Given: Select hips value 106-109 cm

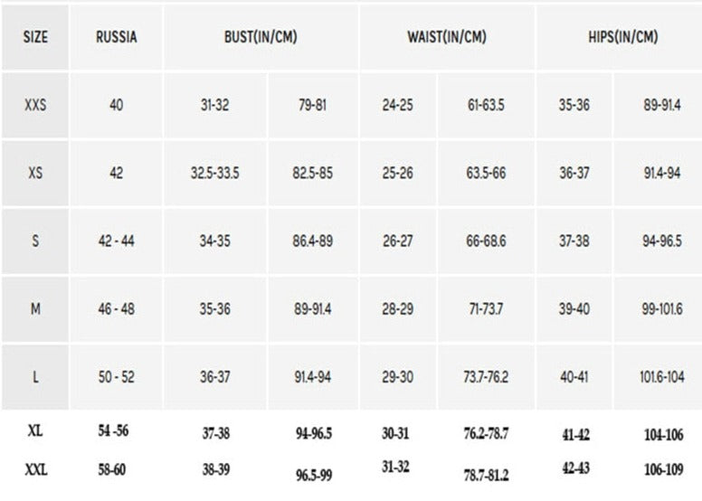Looking at the screenshot, I should [x=662, y=470].
